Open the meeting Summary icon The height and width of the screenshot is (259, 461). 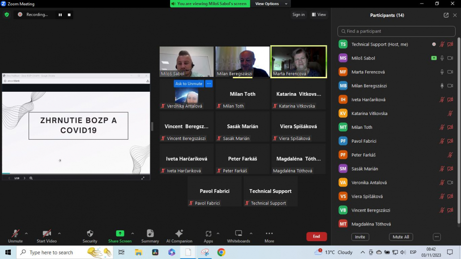pos(150,234)
